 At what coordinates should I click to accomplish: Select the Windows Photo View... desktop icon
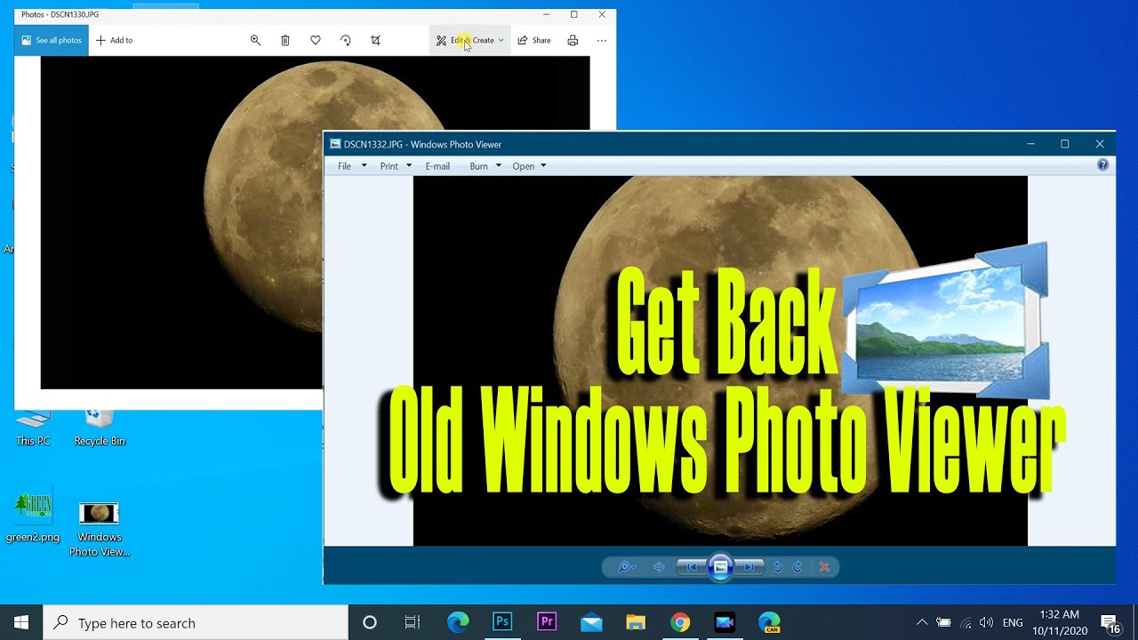pos(100,530)
